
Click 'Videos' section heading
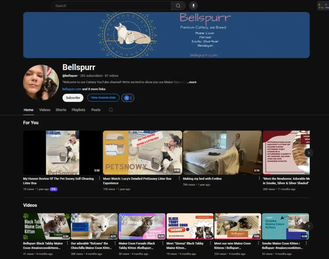coord(30,205)
